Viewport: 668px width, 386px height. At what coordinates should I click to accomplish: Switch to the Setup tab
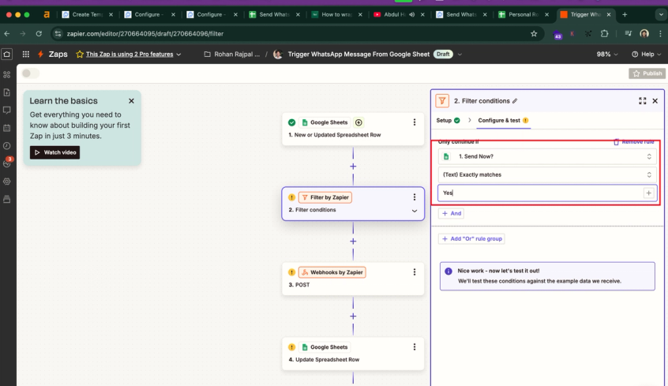(448, 121)
